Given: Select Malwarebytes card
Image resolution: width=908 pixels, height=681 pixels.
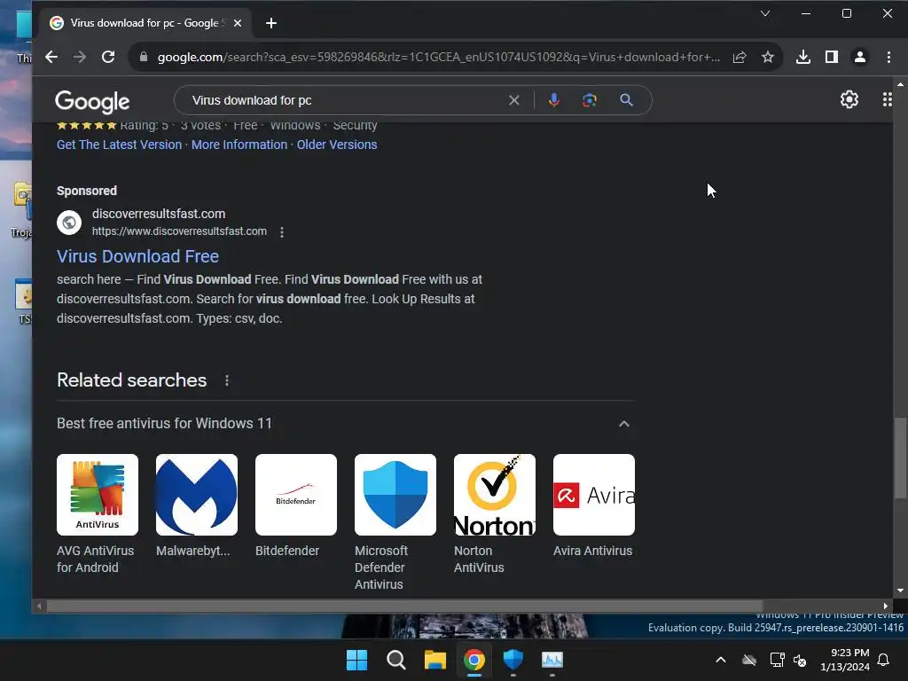Looking at the screenshot, I should pos(197,505).
